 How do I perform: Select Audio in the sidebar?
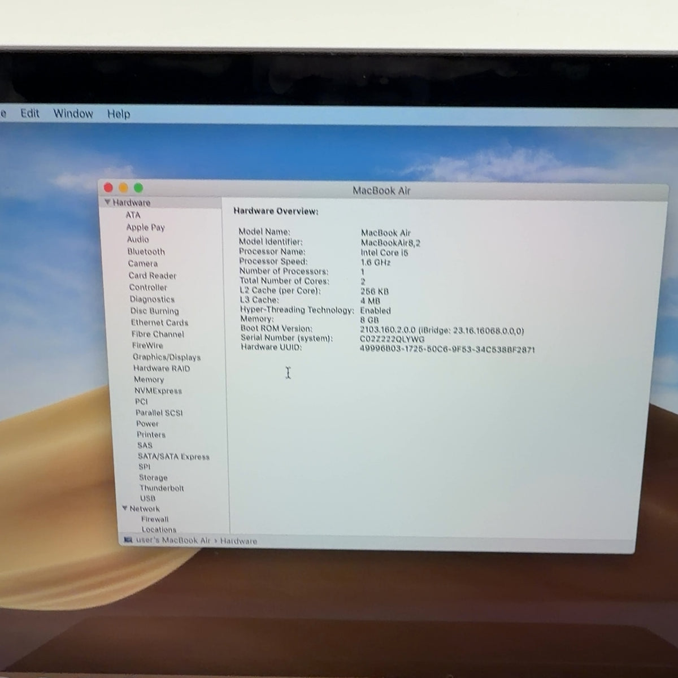click(x=138, y=240)
